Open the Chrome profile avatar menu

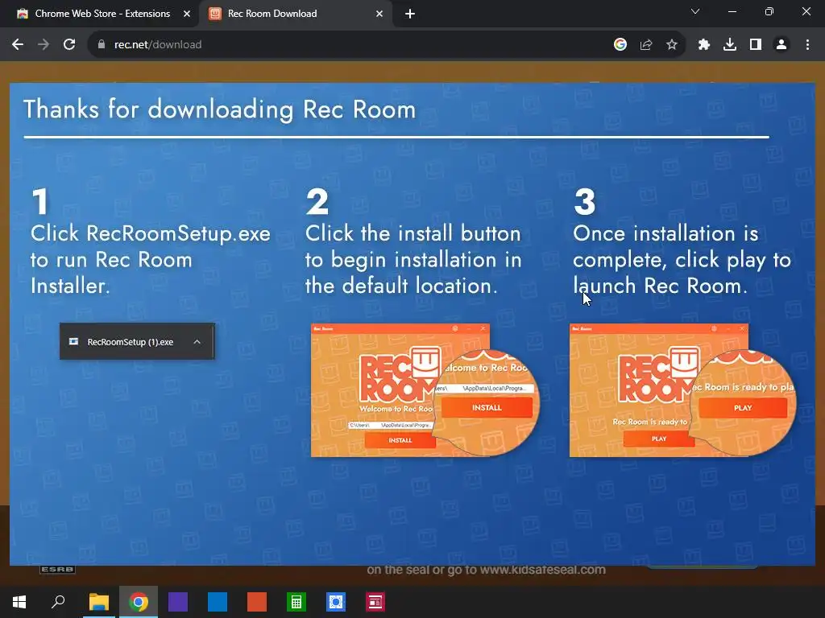click(x=781, y=45)
